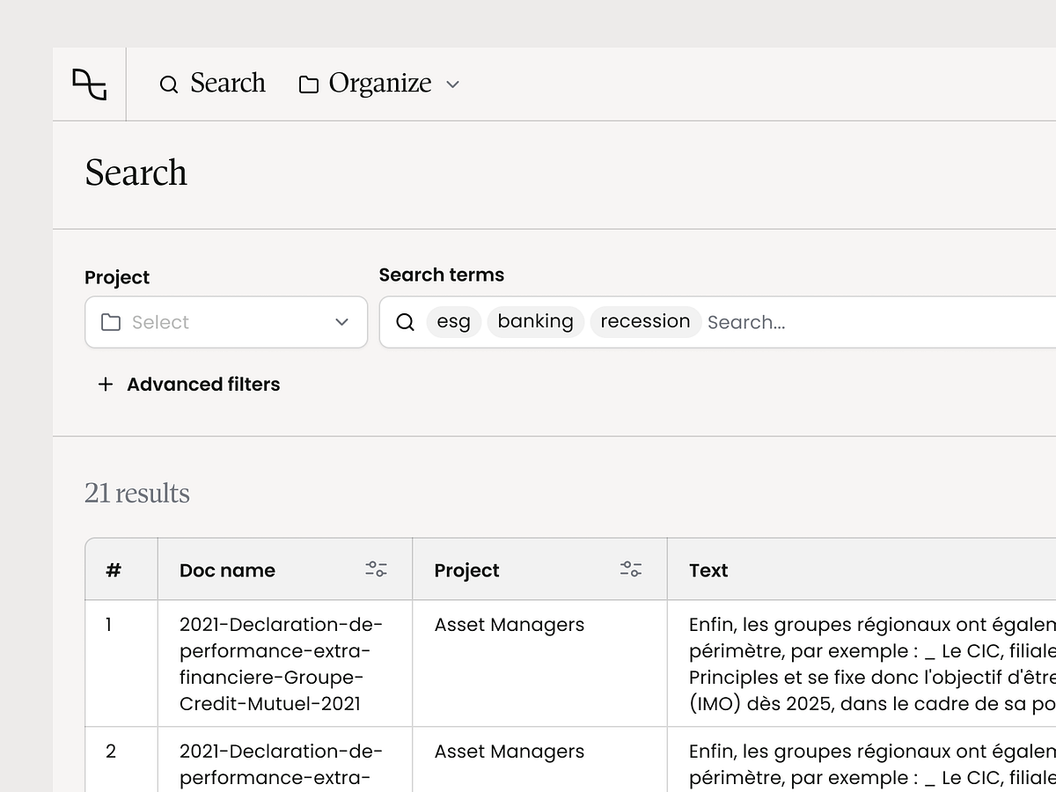Click Asset Managers project in row 2
Image resolution: width=1056 pixels, height=792 pixels.
[509, 752]
